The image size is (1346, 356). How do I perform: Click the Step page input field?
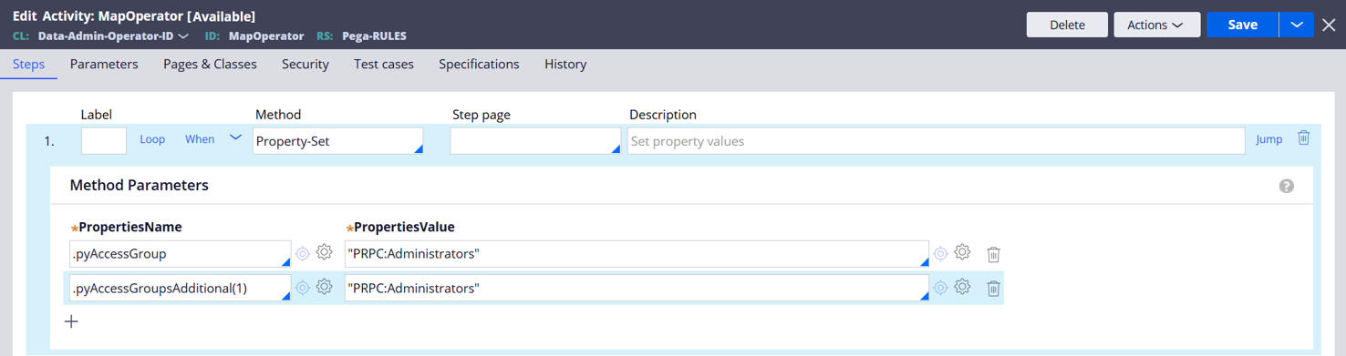pyautogui.click(x=535, y=140)
